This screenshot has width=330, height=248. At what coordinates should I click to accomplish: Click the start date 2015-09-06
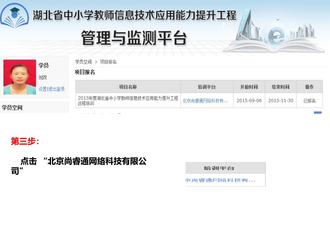click(249, 101)
